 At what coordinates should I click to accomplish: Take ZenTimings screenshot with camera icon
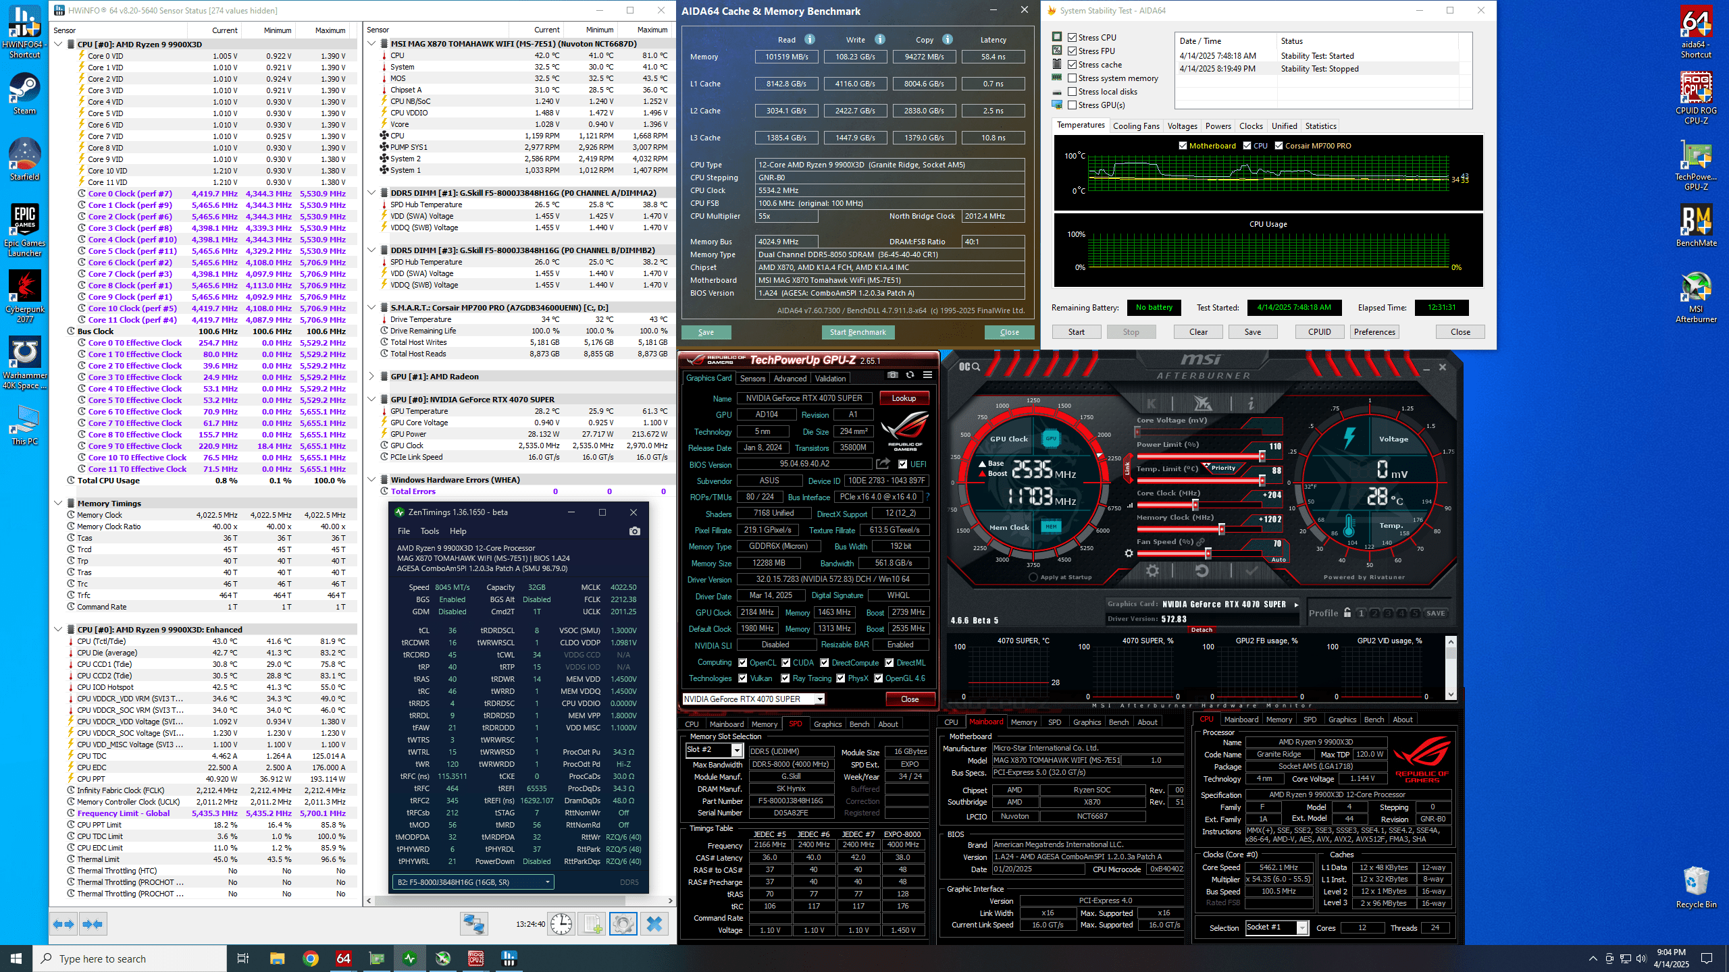[634, 531]
